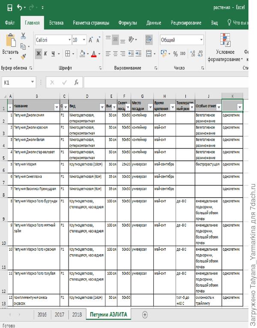Save the workbook with the floppy disk icon

point(9,8)
